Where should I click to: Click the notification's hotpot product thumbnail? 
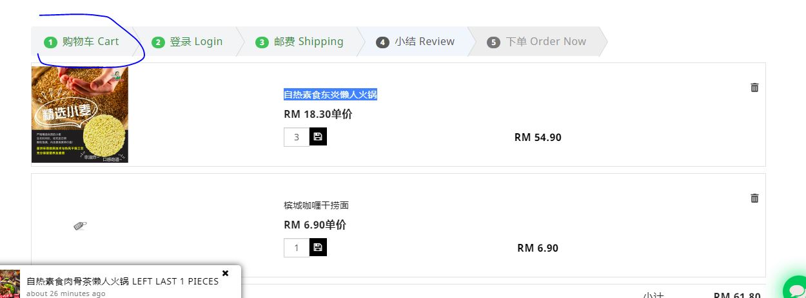tap(10, 284)
